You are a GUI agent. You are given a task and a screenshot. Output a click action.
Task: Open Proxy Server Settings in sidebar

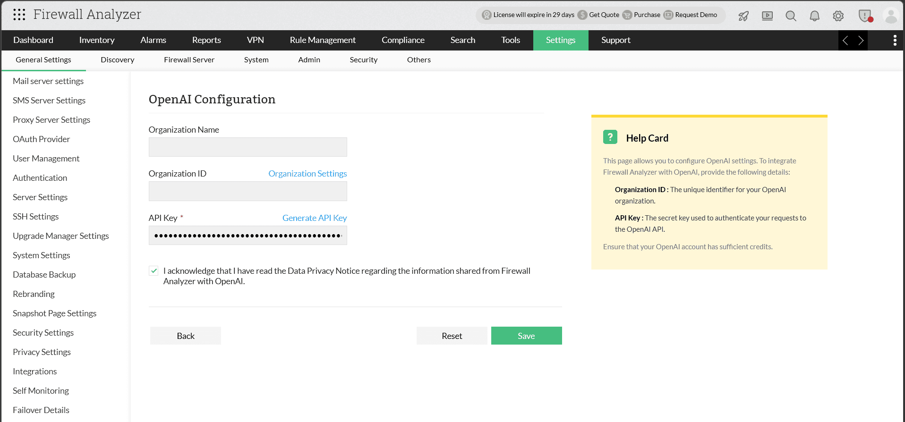coord(51,120)
